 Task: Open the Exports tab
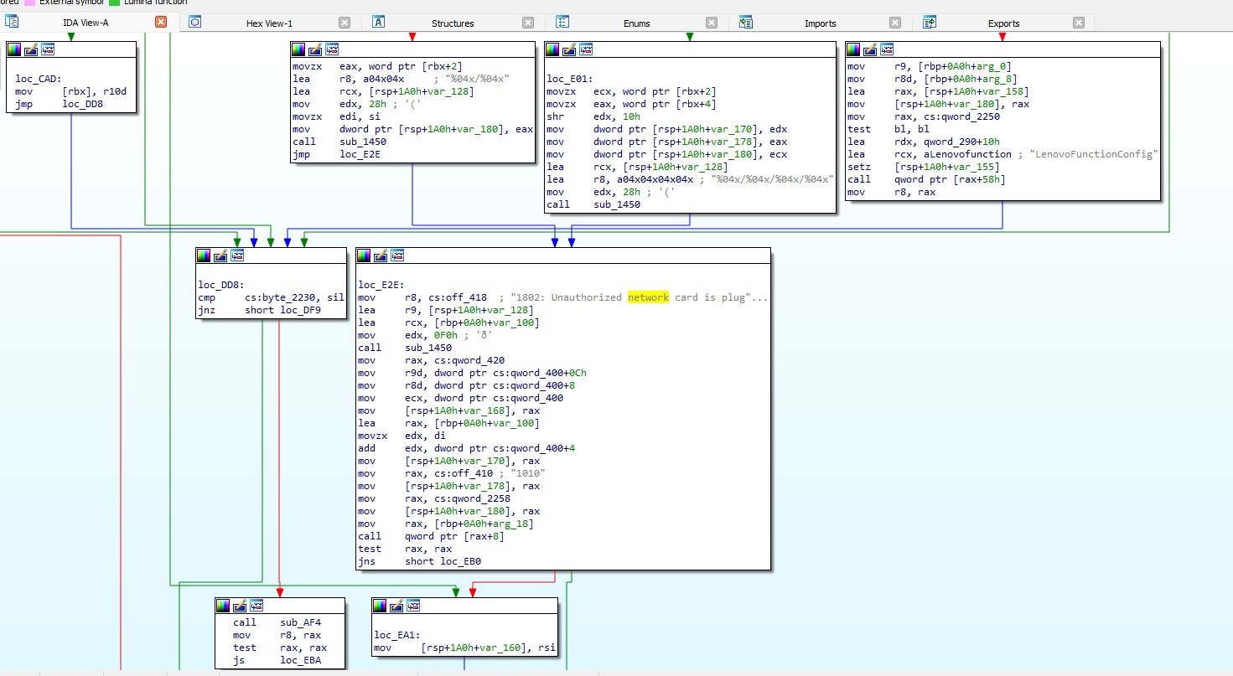(1003, 23)
